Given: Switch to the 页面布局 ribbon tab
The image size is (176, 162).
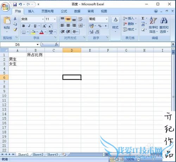Looking at the screenshot, I should point(48,11).
